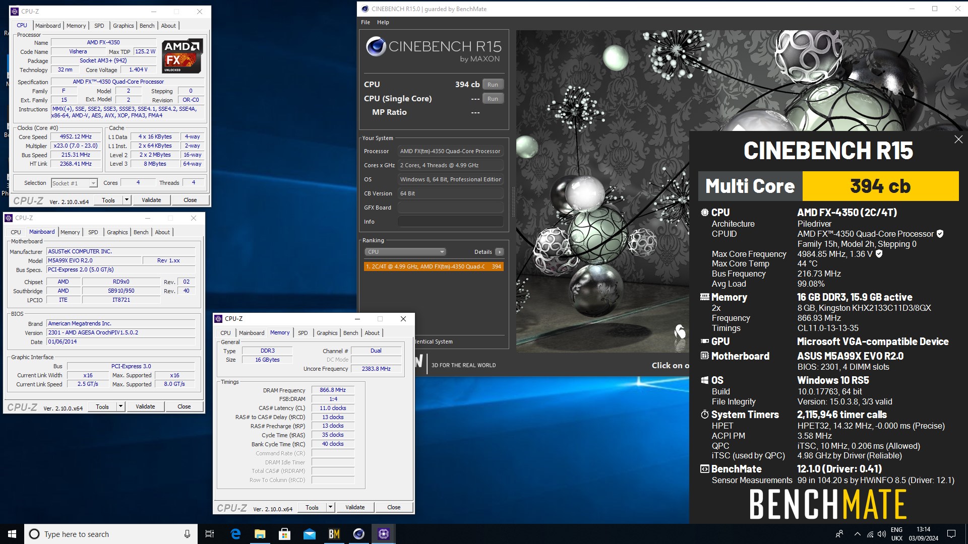968x544 pixels.
Task: Click the taskbar clock showing 13:14
Action: [924, 534]
